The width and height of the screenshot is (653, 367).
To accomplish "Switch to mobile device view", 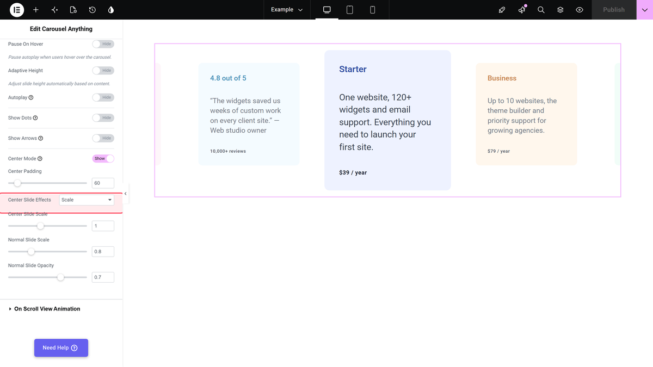I will click(373, 10).
